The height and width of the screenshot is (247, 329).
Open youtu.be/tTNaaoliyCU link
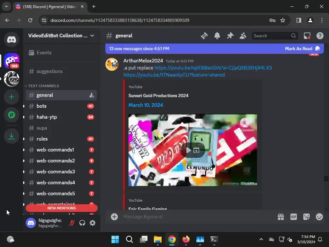(x=174, y=75)
